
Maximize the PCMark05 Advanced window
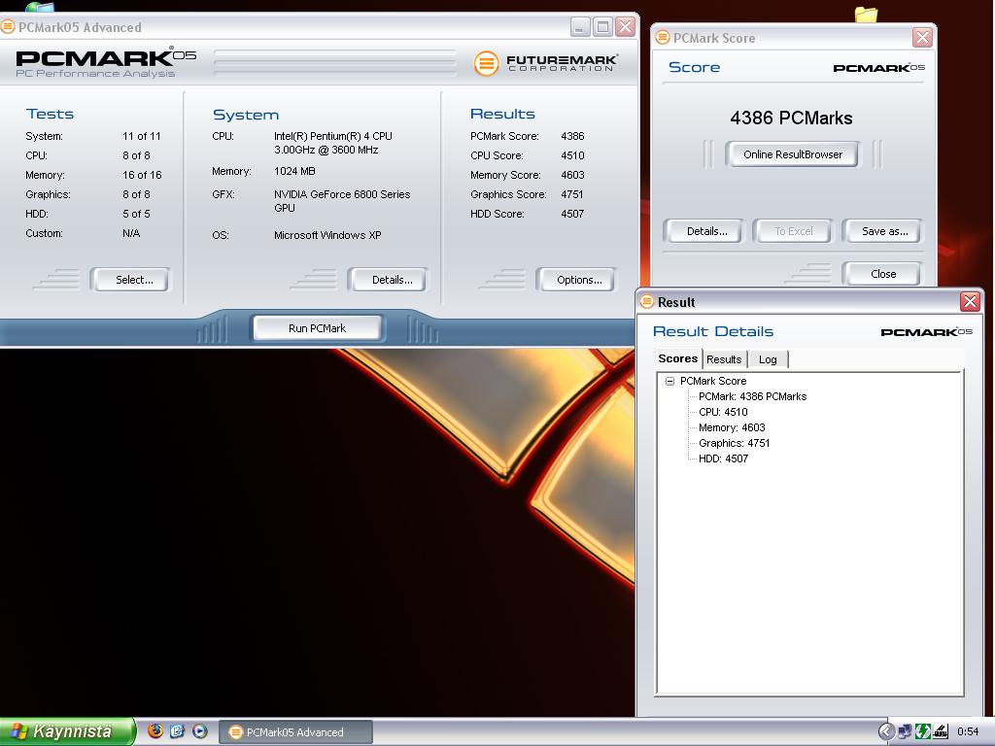[602, 26]
